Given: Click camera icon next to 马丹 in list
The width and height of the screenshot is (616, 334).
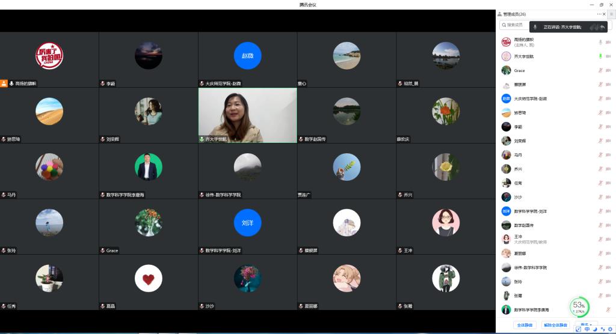Looking at the screenshot, I should tap(608, 155).
